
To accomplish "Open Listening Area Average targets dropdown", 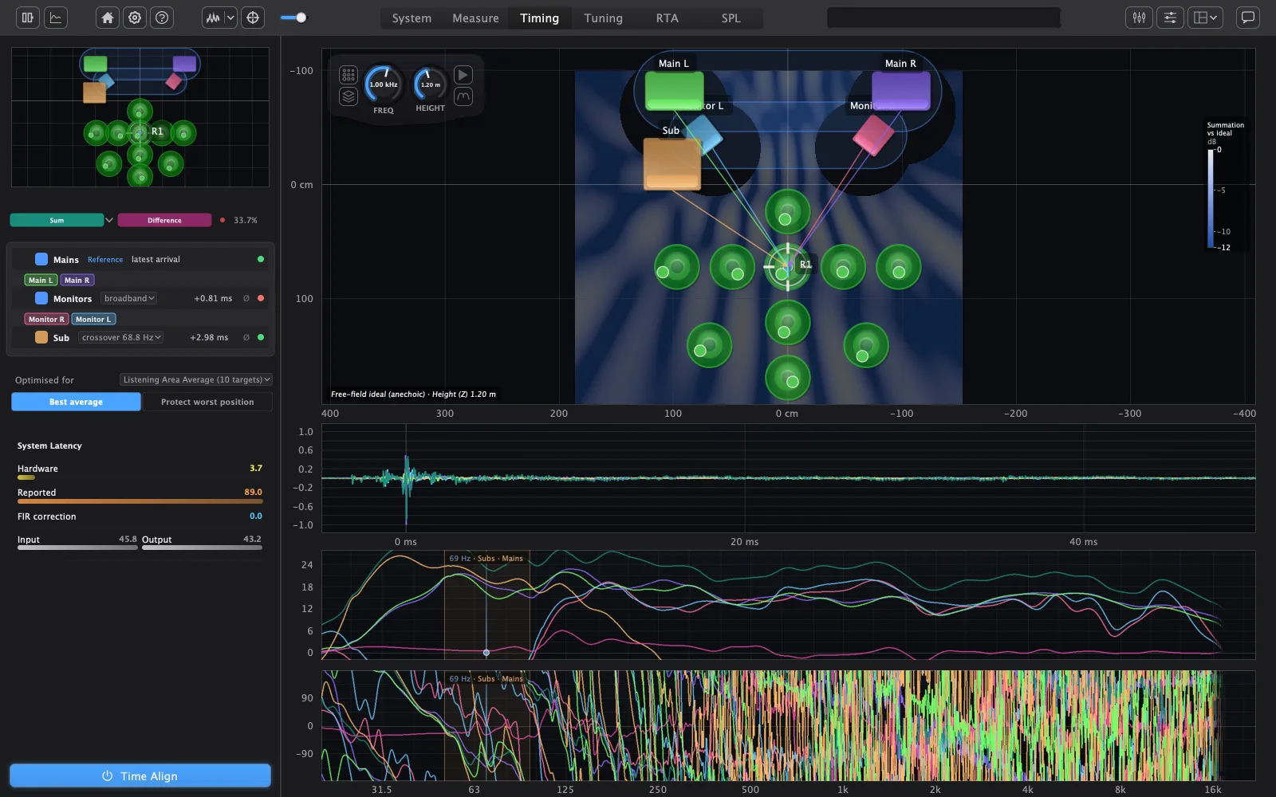I will (196, 380).
